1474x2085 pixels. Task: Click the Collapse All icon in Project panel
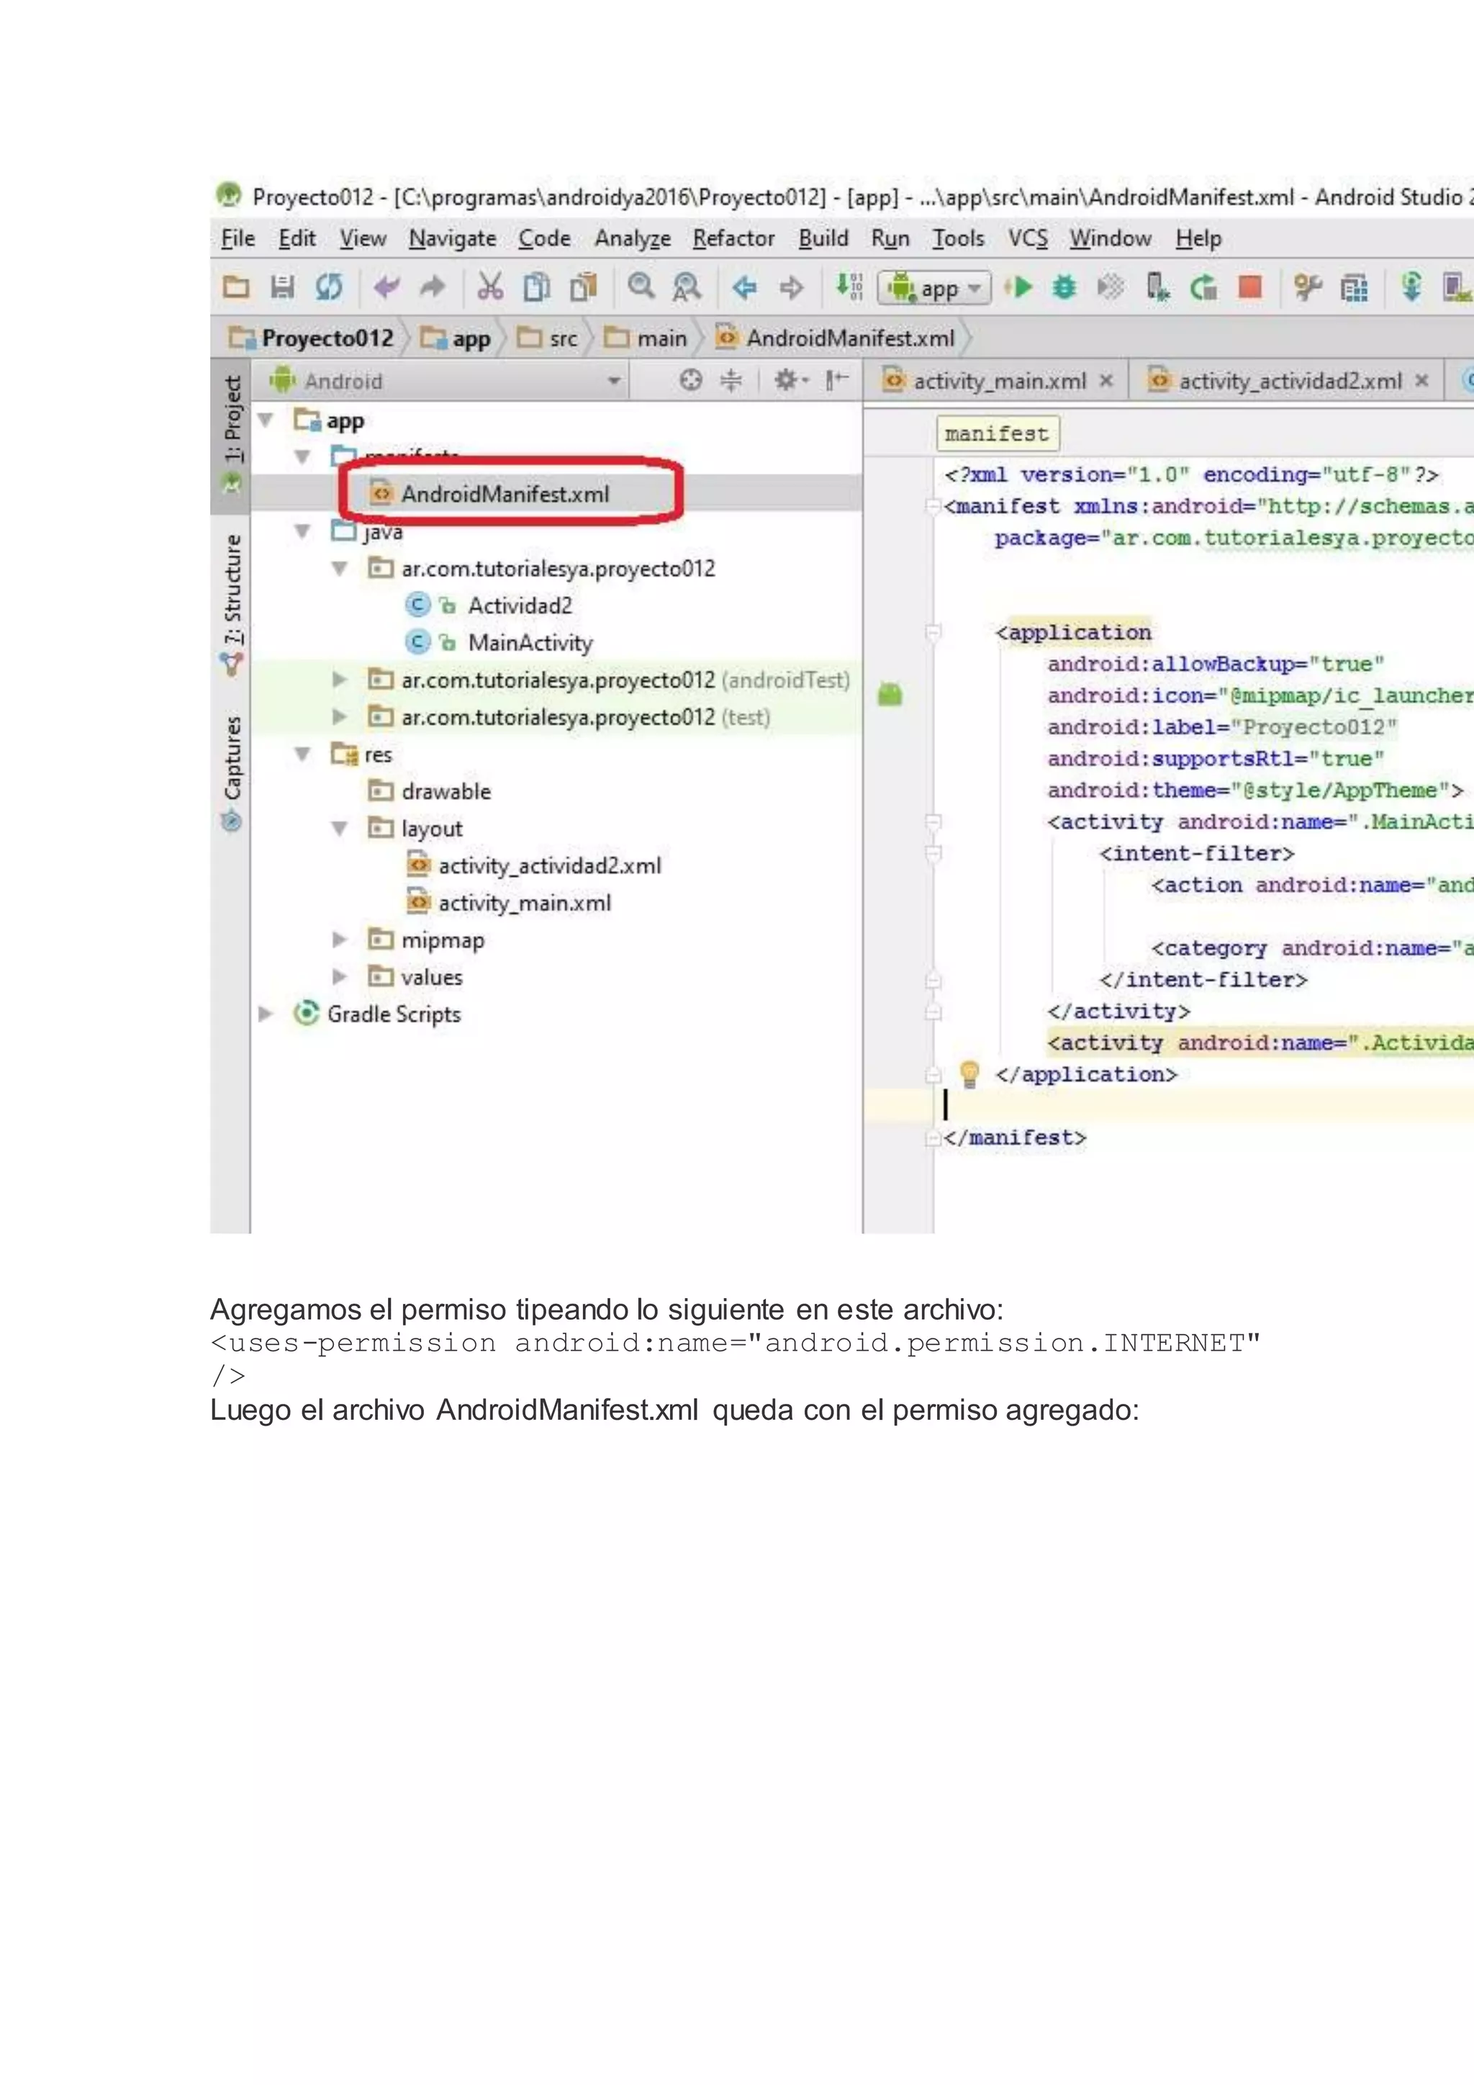coord(731,380)
